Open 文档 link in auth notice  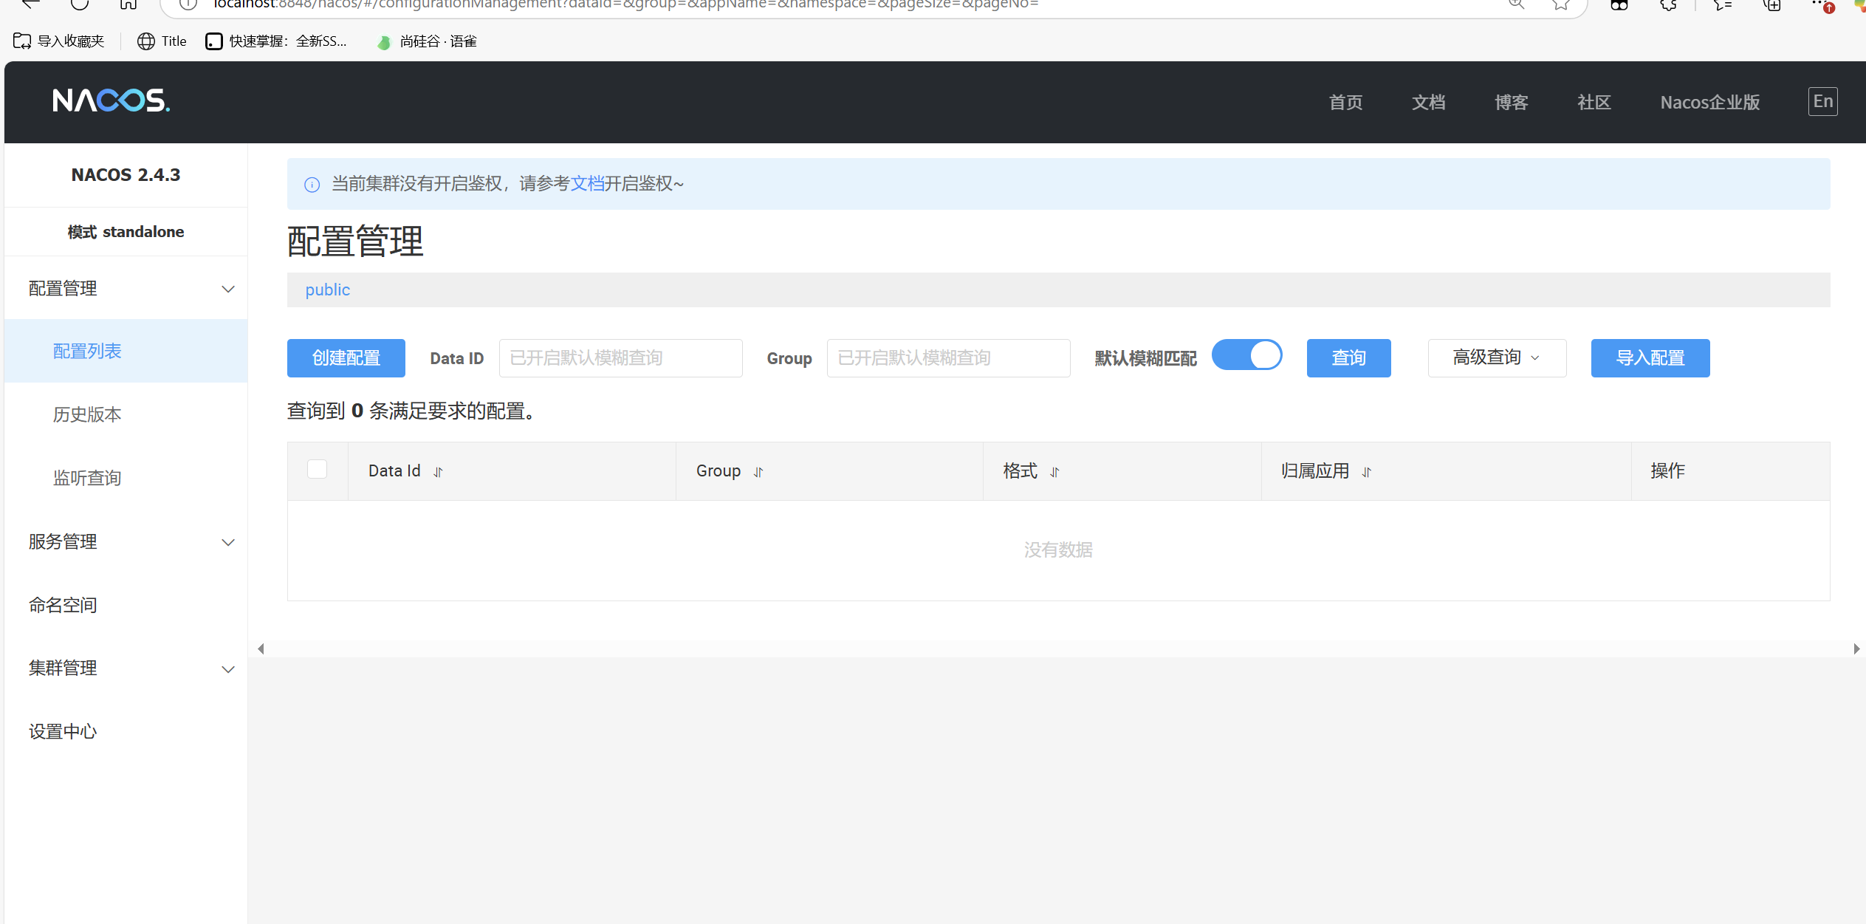587,184
